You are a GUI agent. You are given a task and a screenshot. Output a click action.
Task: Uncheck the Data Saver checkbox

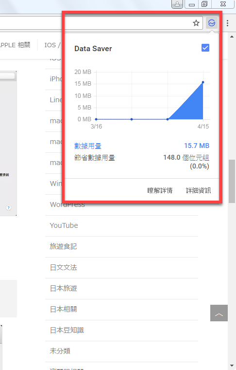coord(205,48)
